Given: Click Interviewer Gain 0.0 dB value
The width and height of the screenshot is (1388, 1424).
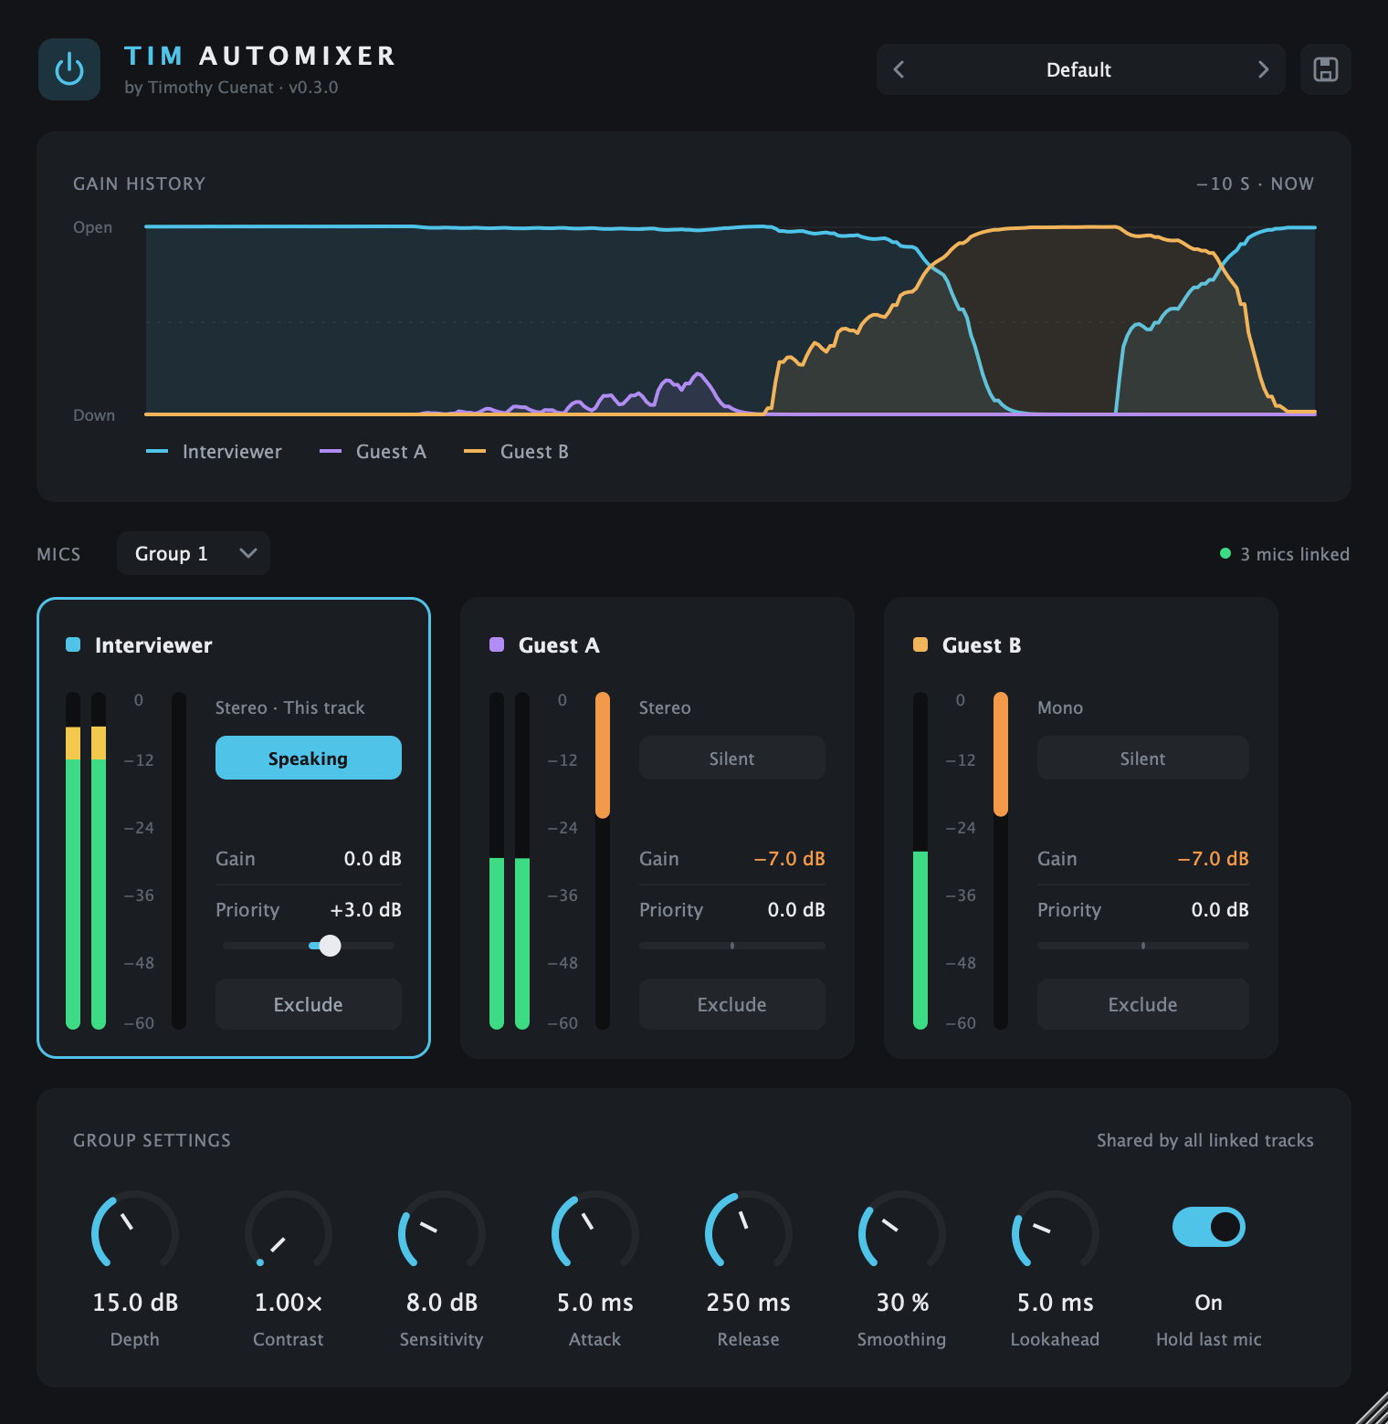Looking at the screenshot, I should pyautogui.click(x=373, y=859).
